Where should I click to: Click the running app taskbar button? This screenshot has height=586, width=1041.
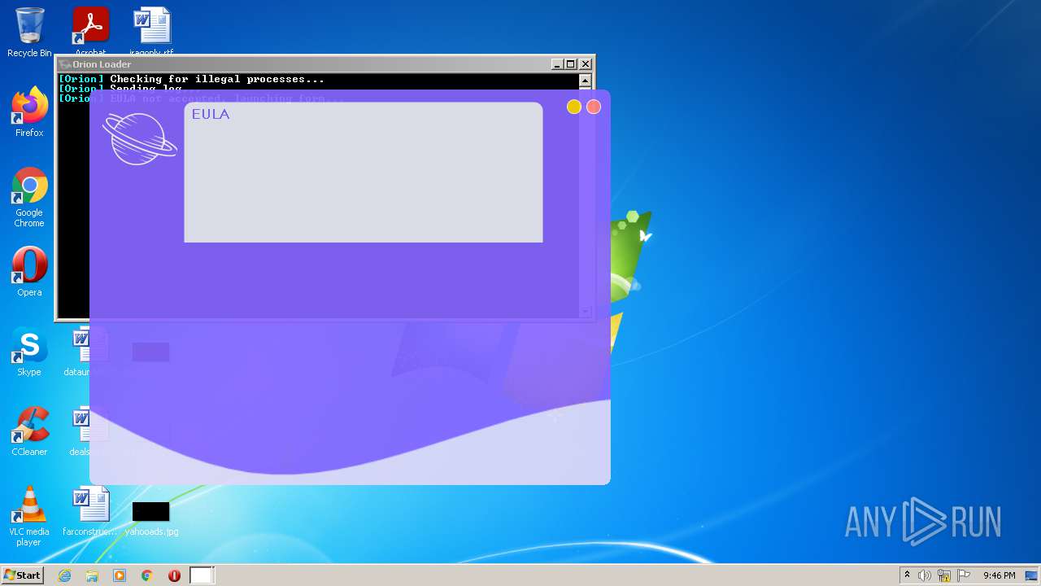pyautogui.click(x=202, y=575)
